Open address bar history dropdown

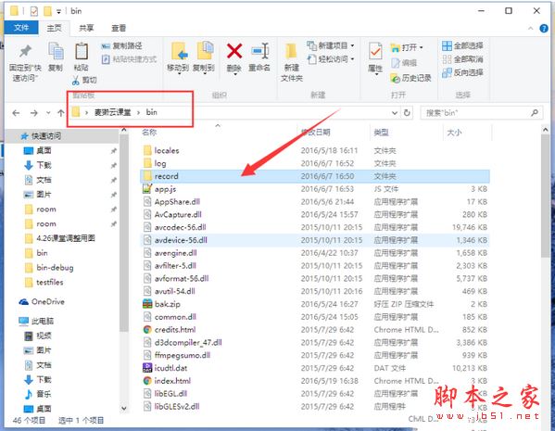[395, 113]
